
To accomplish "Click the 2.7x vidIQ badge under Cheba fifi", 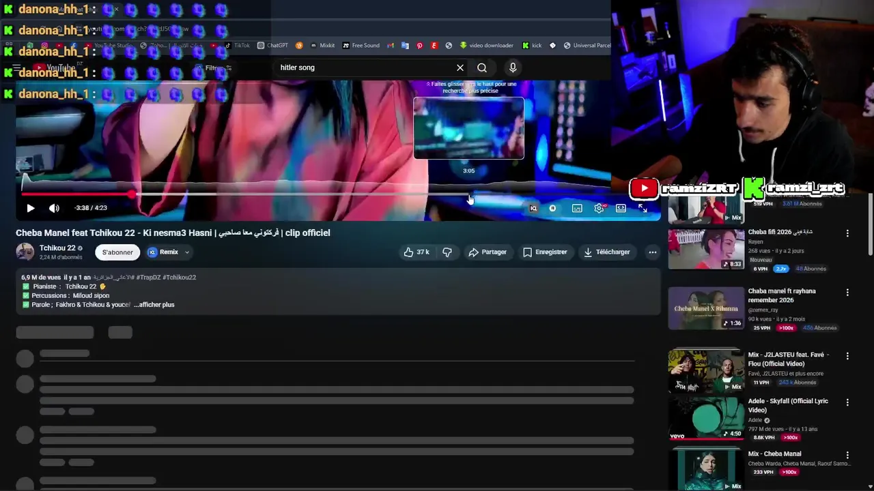I will tap(781, 269).
